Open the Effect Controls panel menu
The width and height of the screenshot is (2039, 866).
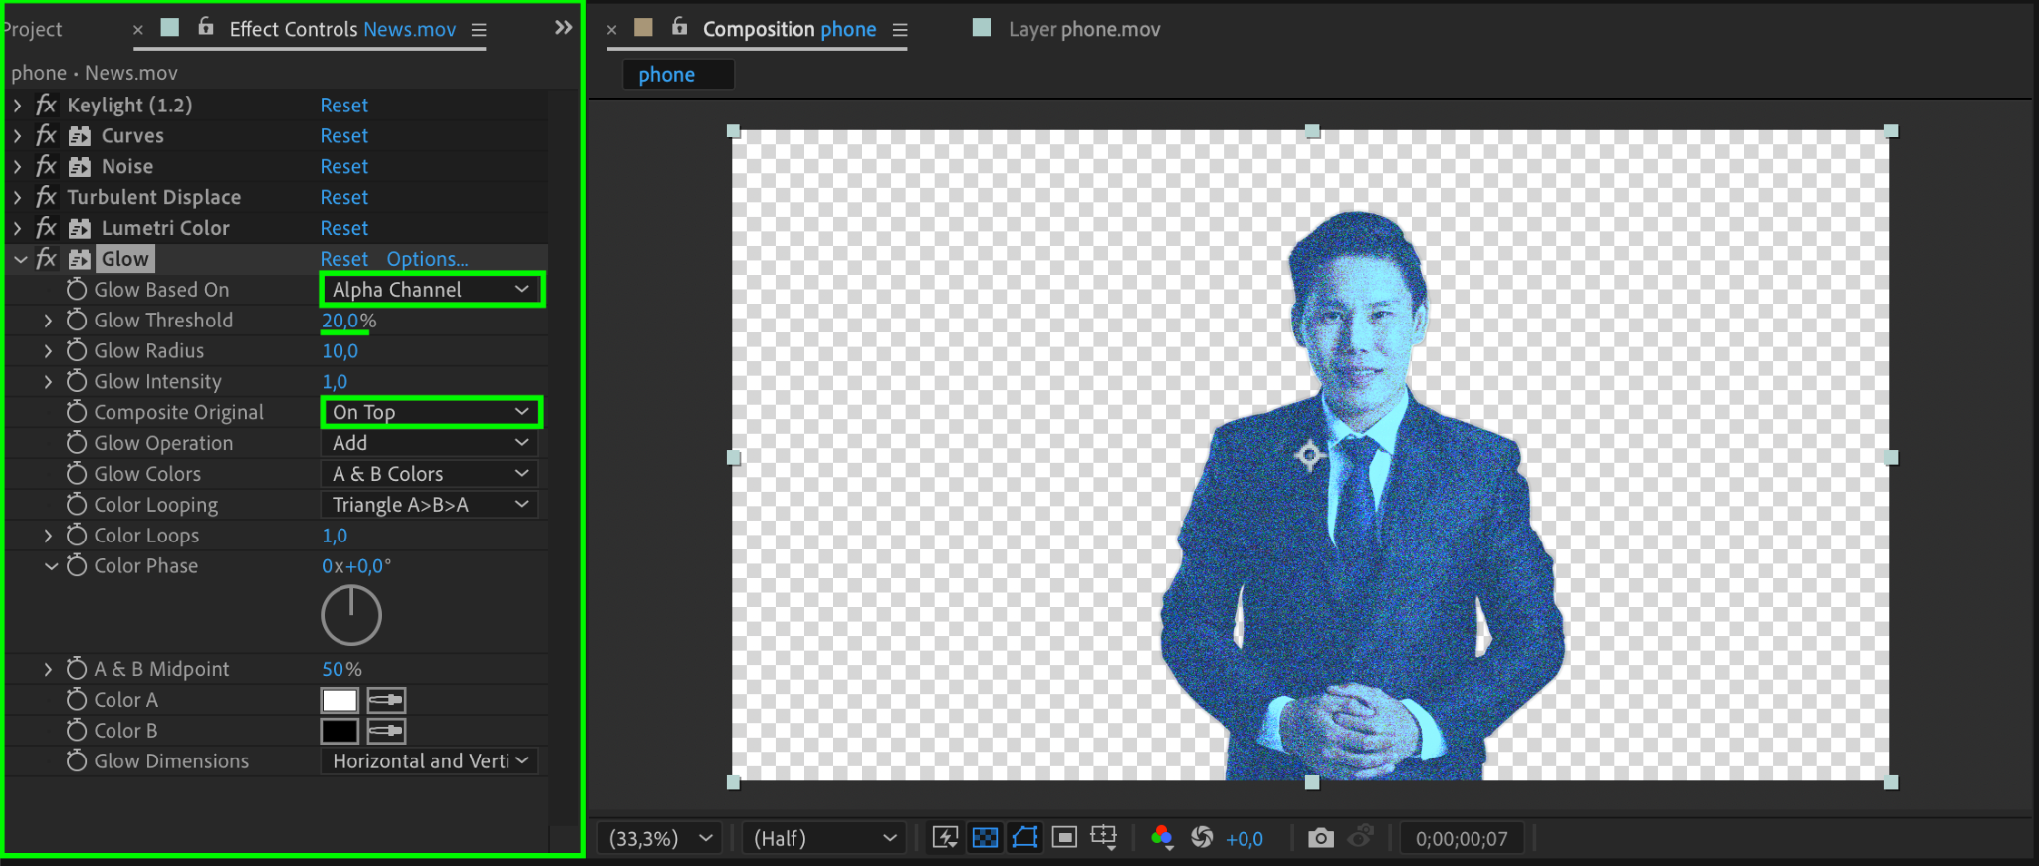479,30
